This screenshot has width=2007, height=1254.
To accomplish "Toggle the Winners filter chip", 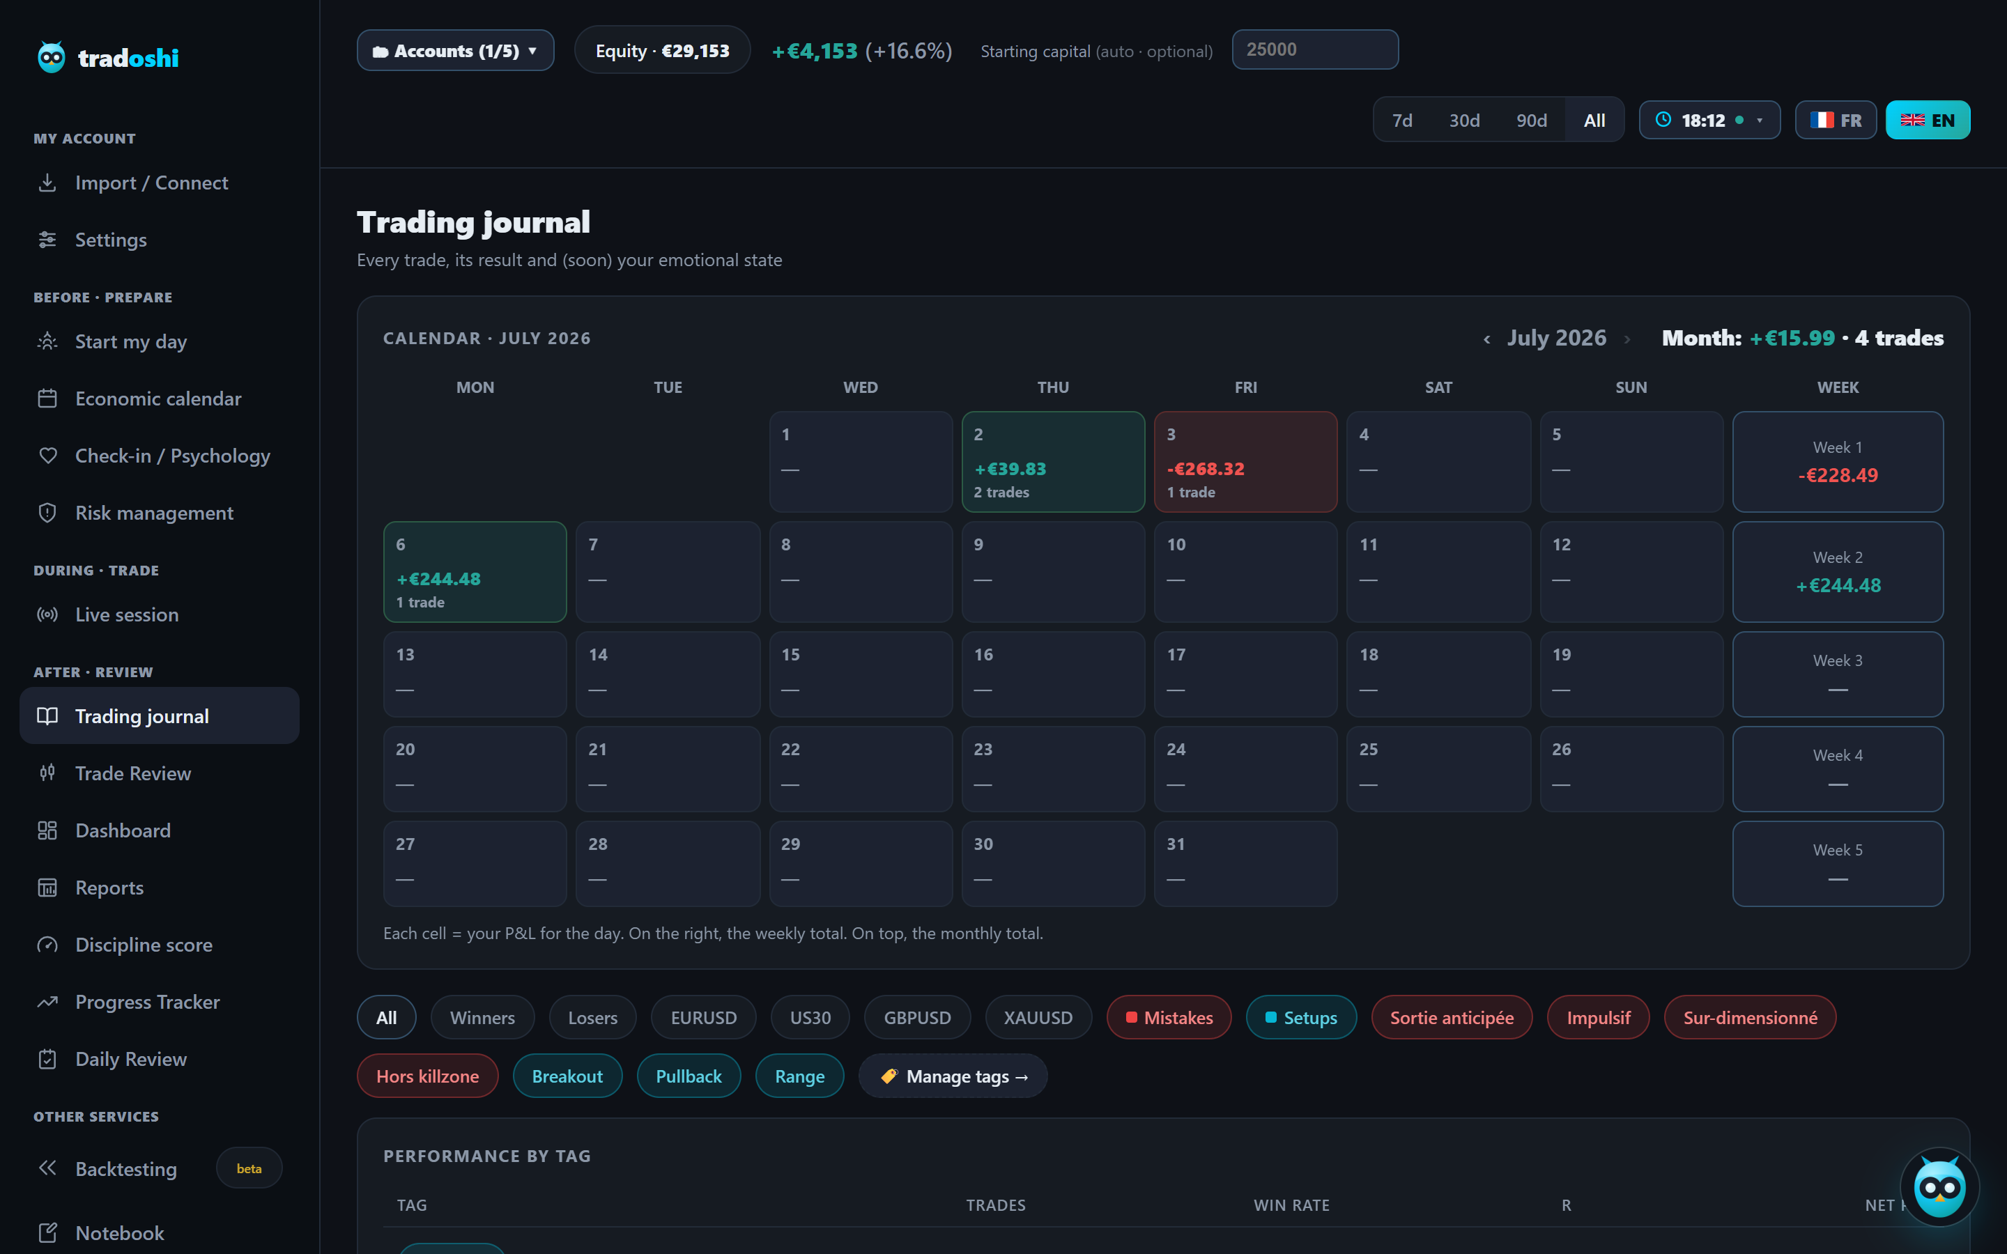I will pos(483,1017).
